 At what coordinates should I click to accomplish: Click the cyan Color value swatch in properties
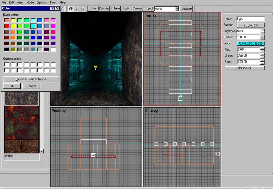click(x=251, y=44)
